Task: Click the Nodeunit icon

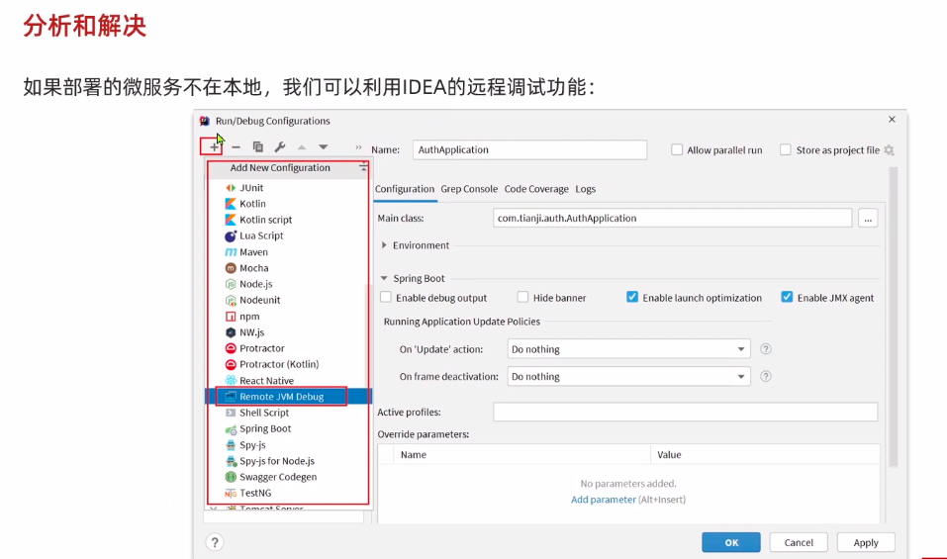Action: (x=231, y=300)
